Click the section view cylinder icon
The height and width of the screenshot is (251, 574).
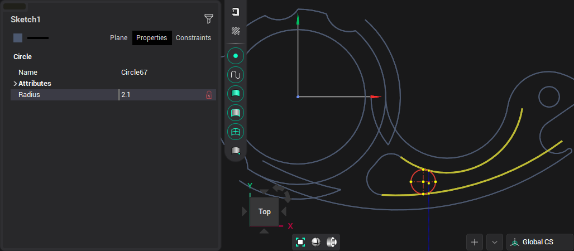[332, 242]
